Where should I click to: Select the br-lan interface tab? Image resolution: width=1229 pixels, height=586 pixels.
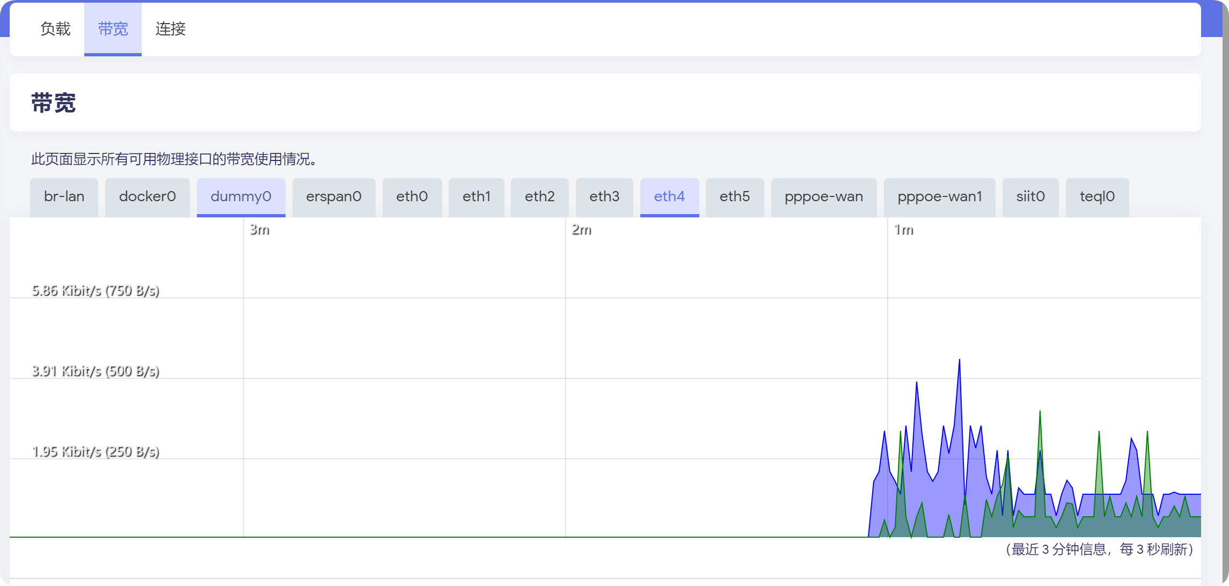[64, 197]
